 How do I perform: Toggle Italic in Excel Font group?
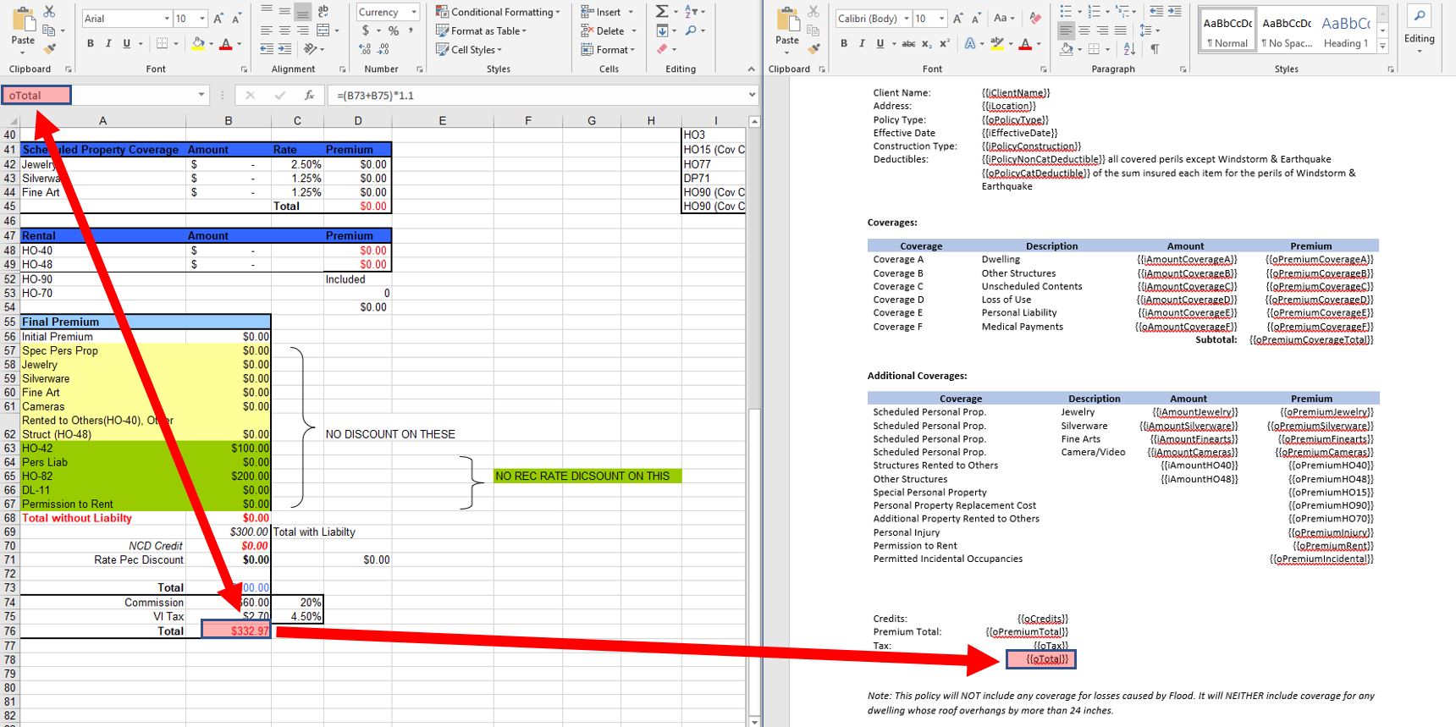108,43
